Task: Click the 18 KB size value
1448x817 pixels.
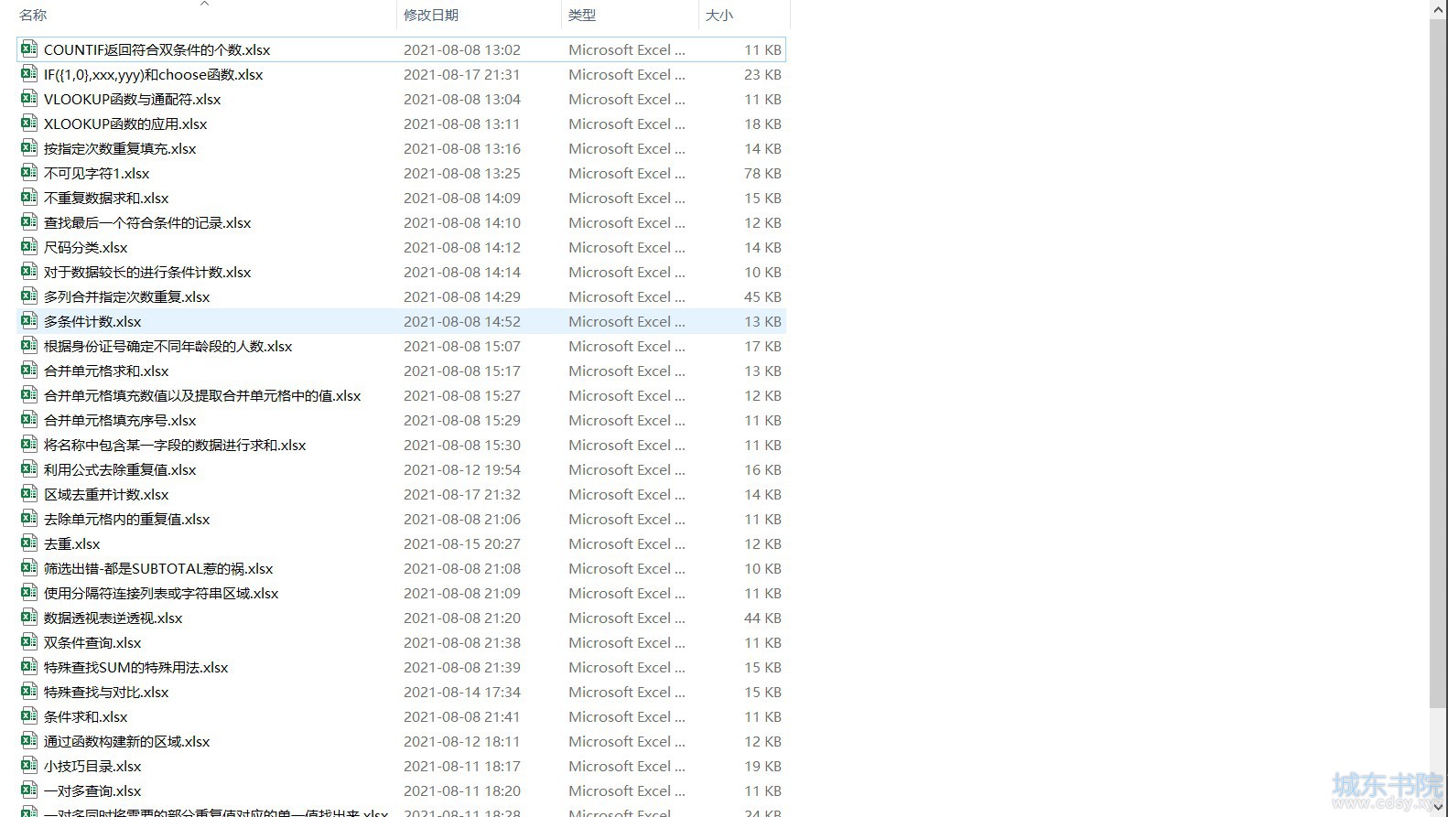Action: (762, 124)
